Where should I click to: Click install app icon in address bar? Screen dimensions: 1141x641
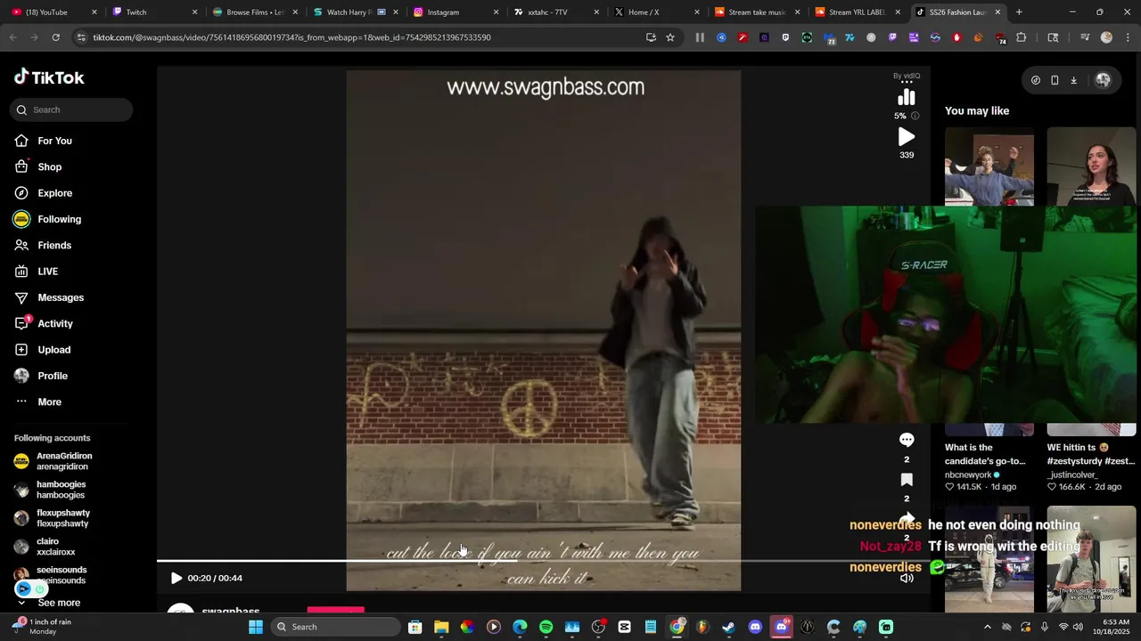pyautogui.click(x=651, y=37)
